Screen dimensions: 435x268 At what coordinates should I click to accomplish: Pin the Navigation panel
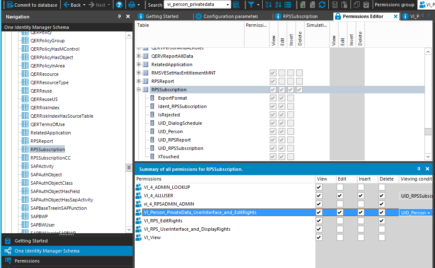click(119, 17)
